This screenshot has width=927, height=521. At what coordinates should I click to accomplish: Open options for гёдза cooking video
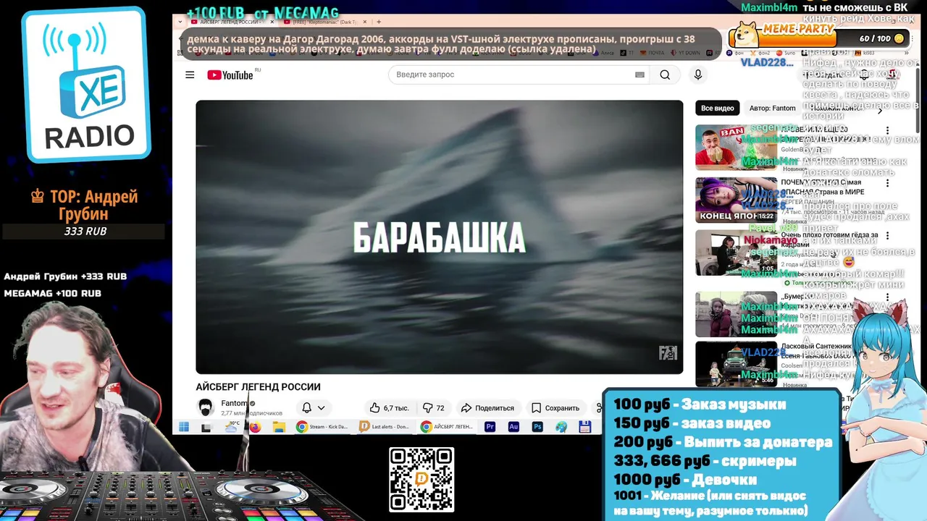pos(887,237)
